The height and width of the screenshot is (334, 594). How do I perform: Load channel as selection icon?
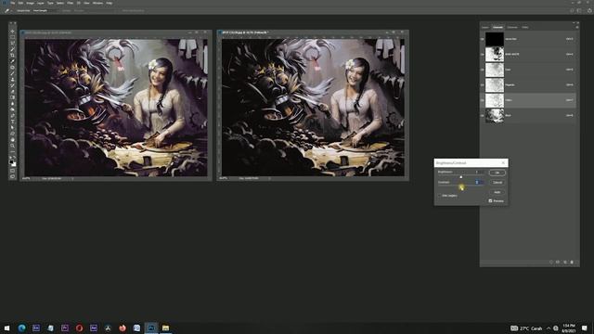550,262
